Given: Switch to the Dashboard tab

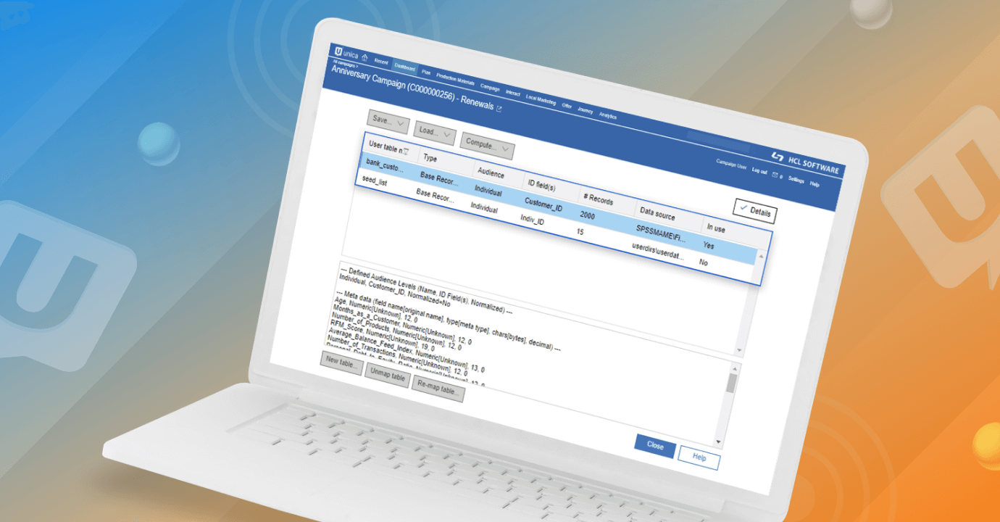Looking at the screenshot, I should click(x=406, y=67).
